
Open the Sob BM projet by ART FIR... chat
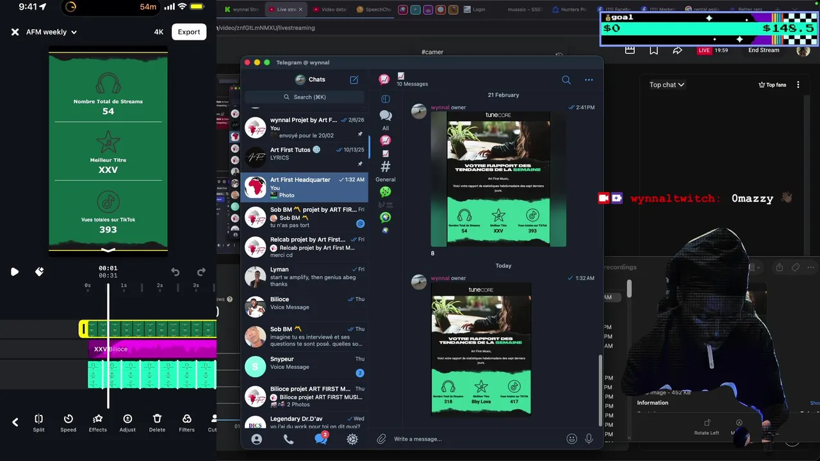(x=305, y=218)
